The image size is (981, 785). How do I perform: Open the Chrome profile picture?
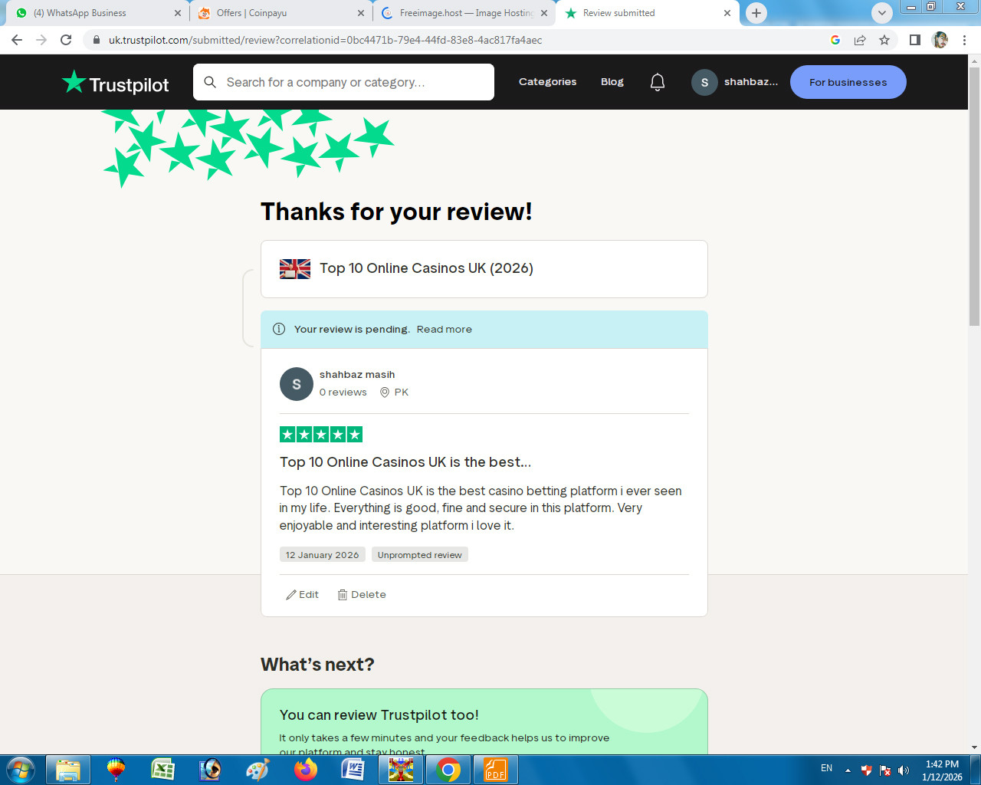click(x=940, y=40)
